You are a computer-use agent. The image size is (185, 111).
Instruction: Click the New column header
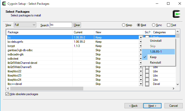coord(118,32)
